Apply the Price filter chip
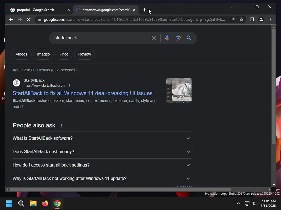 click(x=64, y=54)
